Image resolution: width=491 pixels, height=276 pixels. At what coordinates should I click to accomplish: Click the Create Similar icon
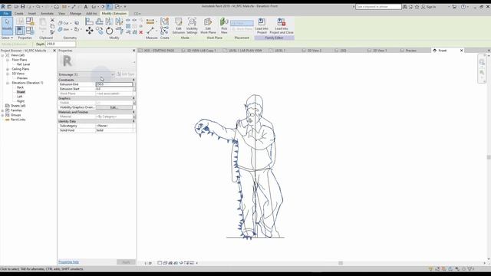[164, 31]
